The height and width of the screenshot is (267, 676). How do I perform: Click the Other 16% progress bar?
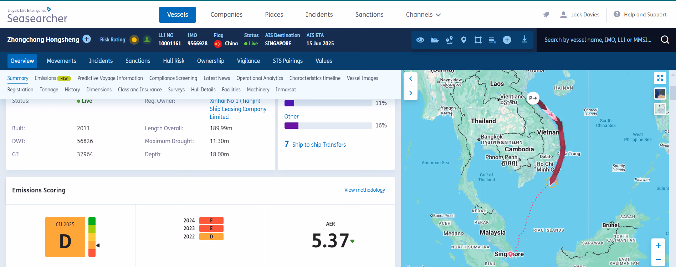328,126
